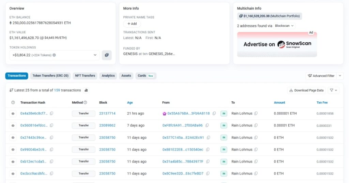349x183 pixels.
Task: Copy Rain Lohmus address in block 23137714 row
Action: 256,113
